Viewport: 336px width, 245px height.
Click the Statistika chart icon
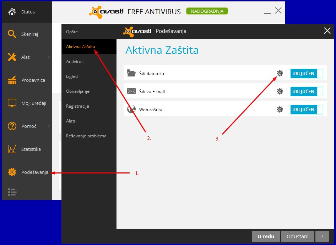12,149
